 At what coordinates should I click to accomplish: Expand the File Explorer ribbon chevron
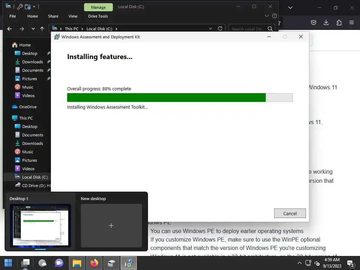266,16
